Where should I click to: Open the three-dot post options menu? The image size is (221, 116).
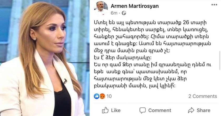click(214, 5)
